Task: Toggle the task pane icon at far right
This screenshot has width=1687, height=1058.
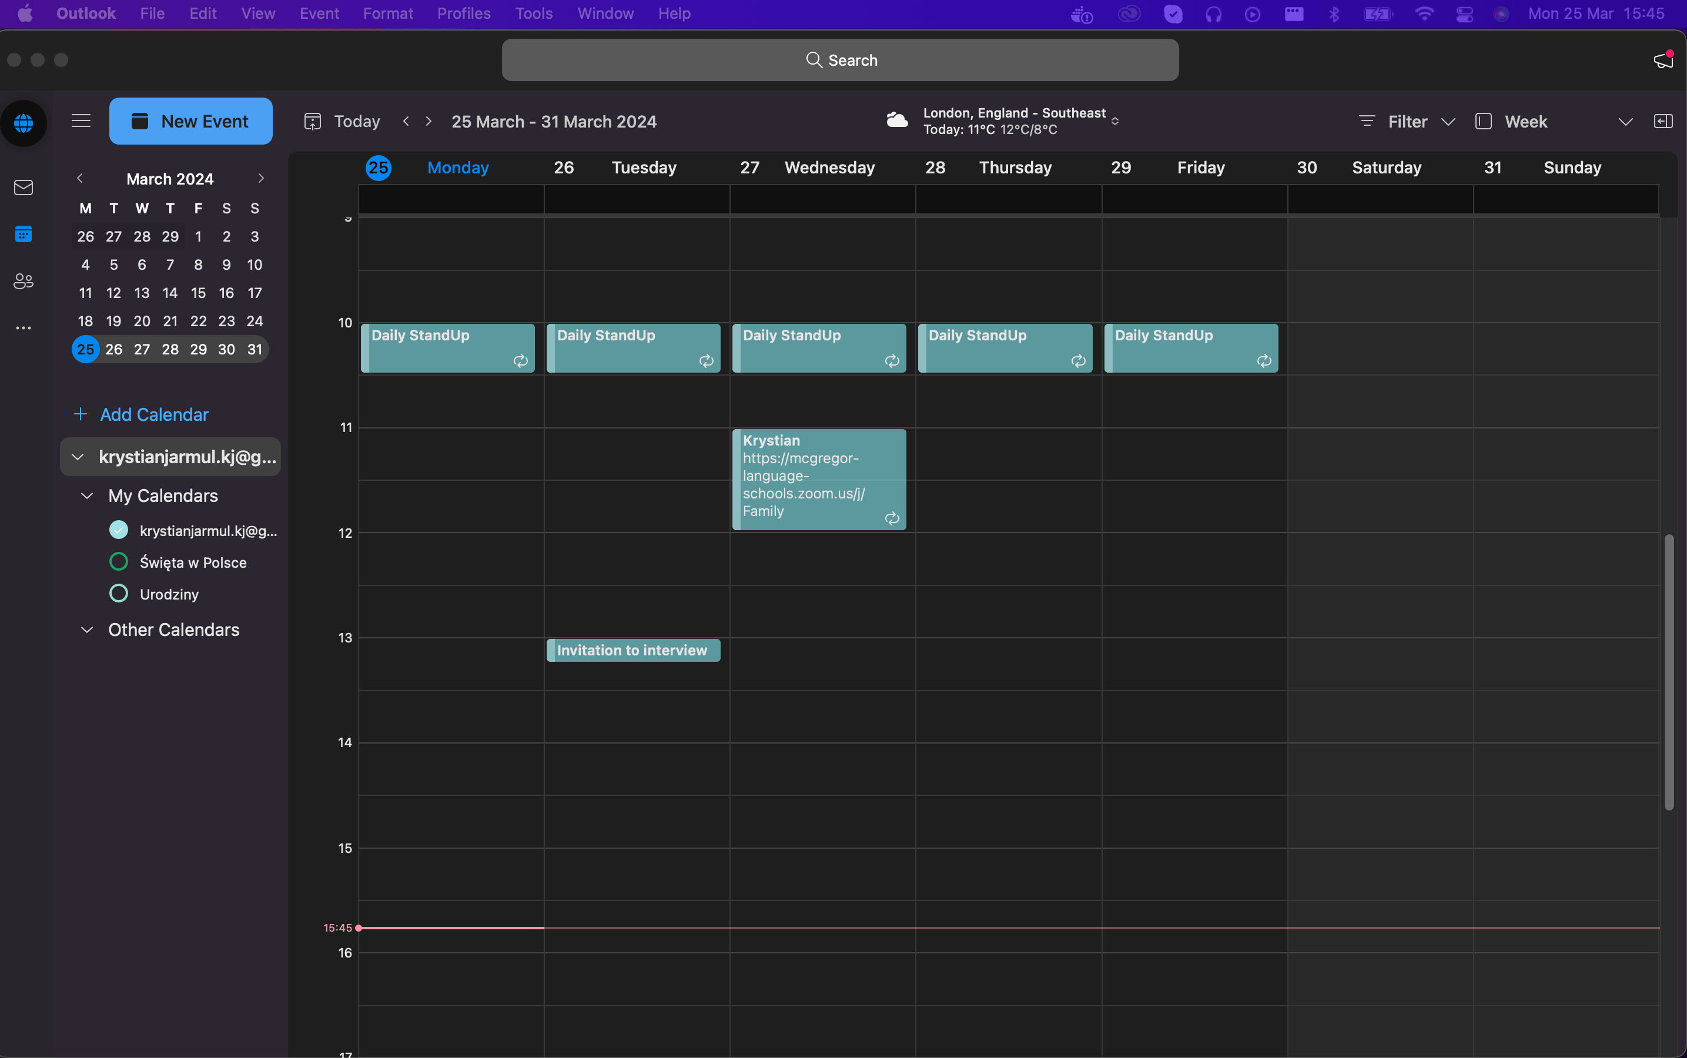Action: (1663, 121)
